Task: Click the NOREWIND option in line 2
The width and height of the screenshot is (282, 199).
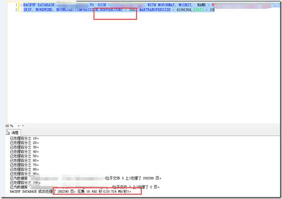Action: pos(44,10)
